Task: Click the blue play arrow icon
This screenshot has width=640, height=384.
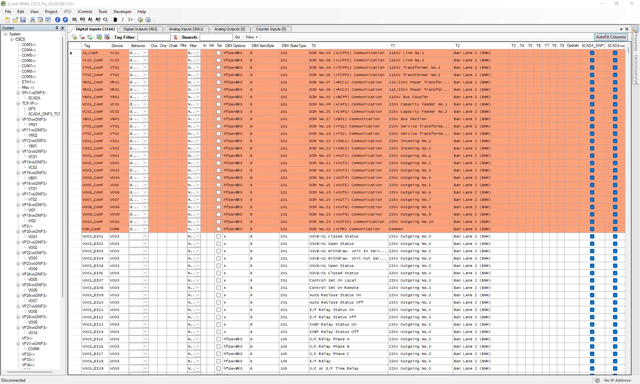Action: (65, 20)
